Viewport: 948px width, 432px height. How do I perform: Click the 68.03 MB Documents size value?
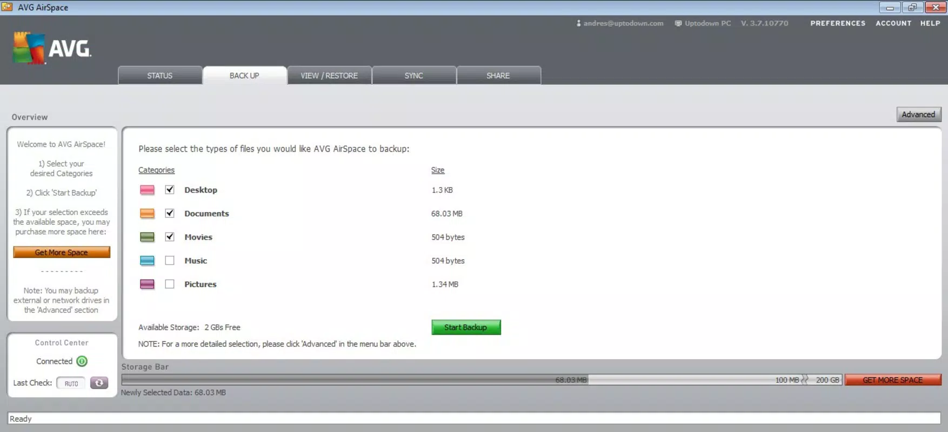[x=447, y=214]
